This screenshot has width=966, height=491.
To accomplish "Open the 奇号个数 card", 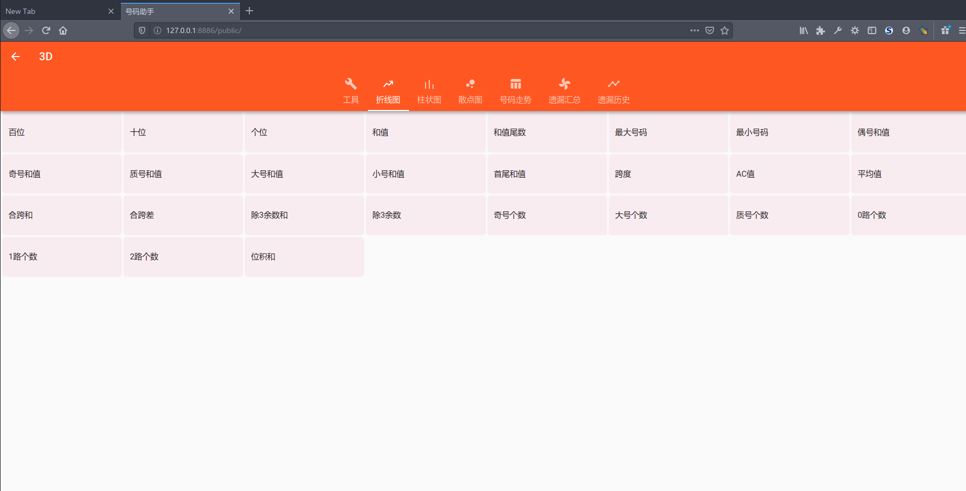I will [547, 215].
